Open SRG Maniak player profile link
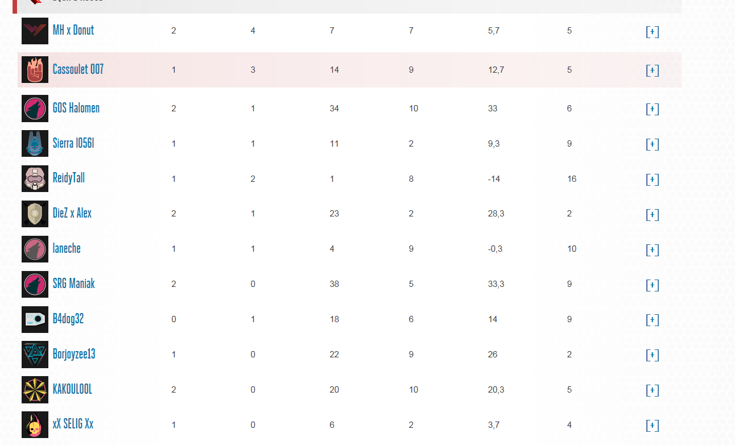Screen dimensions: 735x446 [x=74, y=284]
